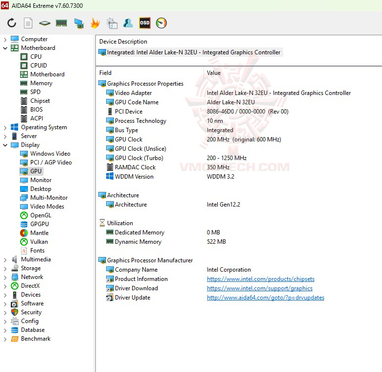Collapse the Motherboard tree node
Image resolution: width=382 pixels, height=372 pixels.
click(5, 48)
